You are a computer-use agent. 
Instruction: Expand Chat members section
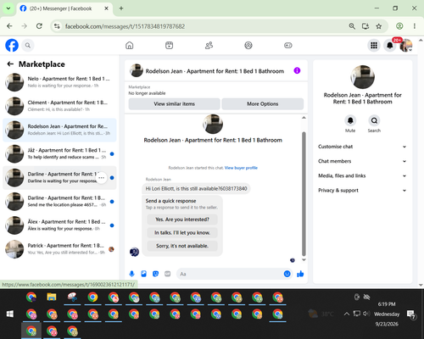coord(362,161)
